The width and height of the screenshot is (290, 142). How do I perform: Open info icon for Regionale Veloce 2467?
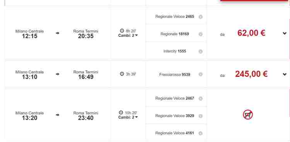(x=200, y=99)
